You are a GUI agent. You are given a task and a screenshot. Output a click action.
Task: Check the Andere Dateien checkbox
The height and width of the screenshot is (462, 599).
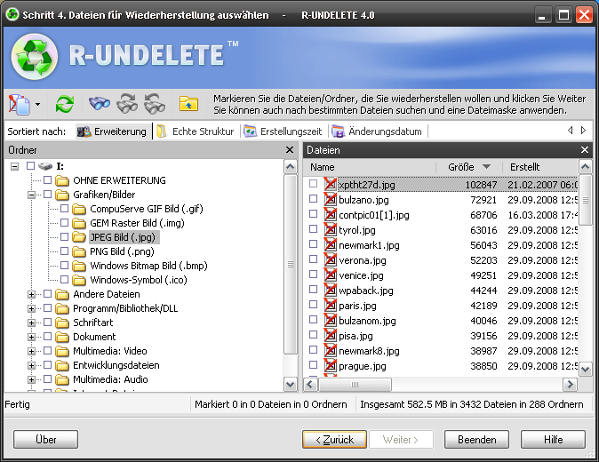(48, 293)
